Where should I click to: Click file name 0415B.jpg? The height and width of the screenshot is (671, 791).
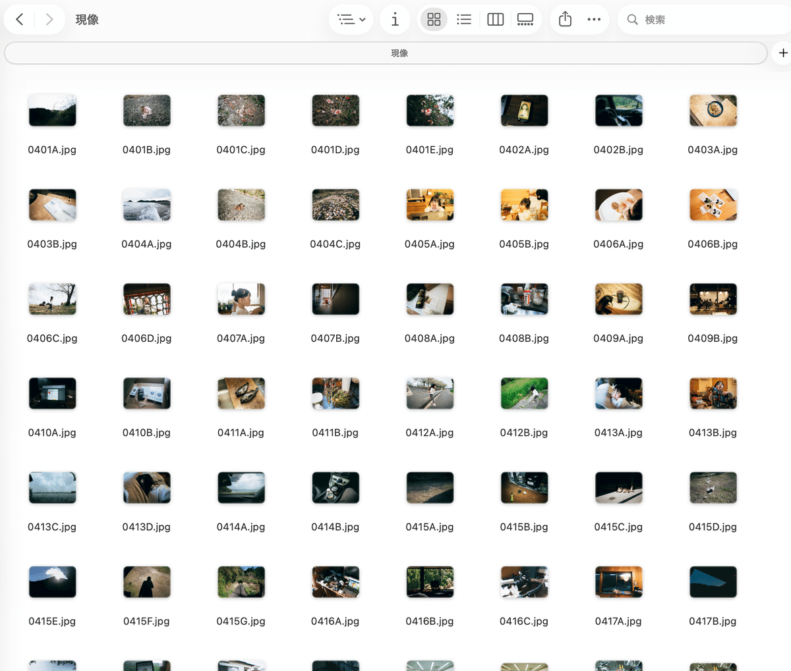[524, 527]
